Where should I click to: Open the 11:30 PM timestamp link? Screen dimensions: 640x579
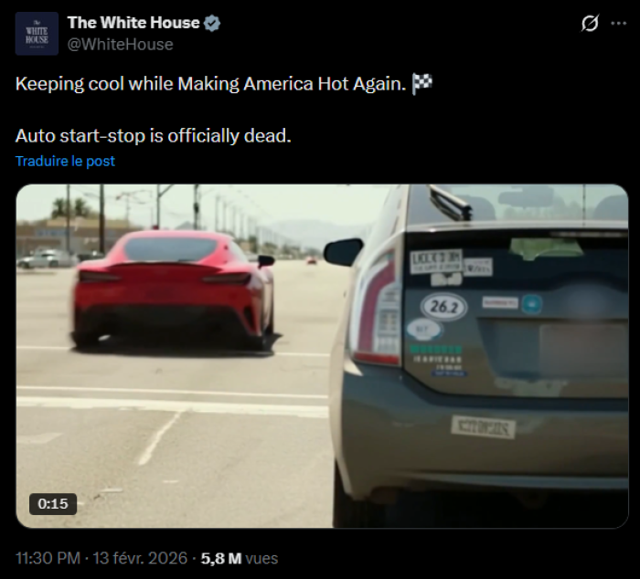click(x=48, y=558)
